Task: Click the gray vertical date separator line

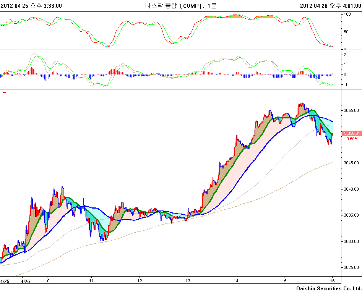Action: (23, 153)
